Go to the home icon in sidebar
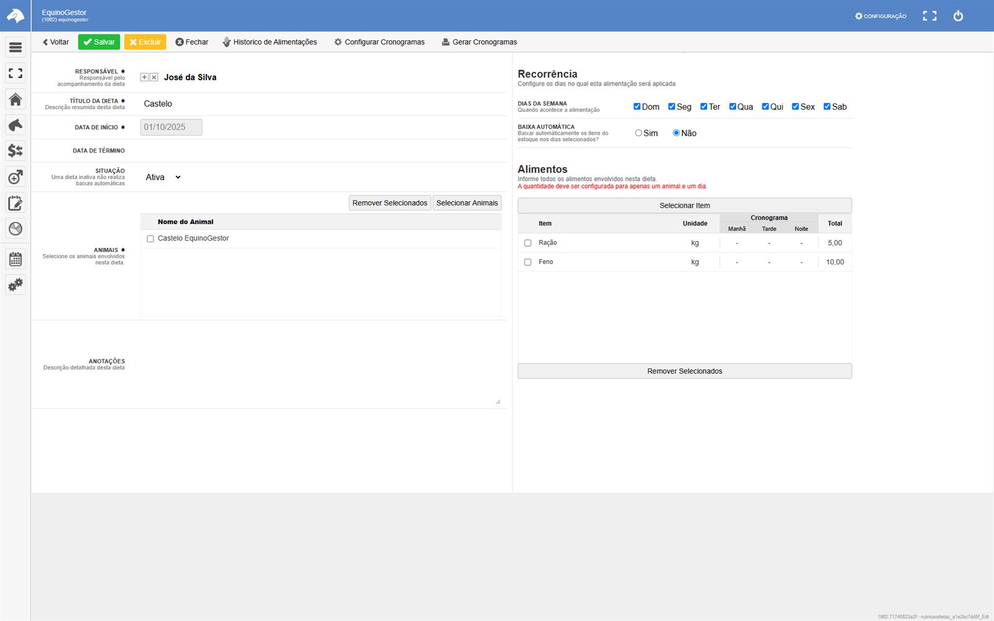This screenshot has height=621, width=994. 16,99
